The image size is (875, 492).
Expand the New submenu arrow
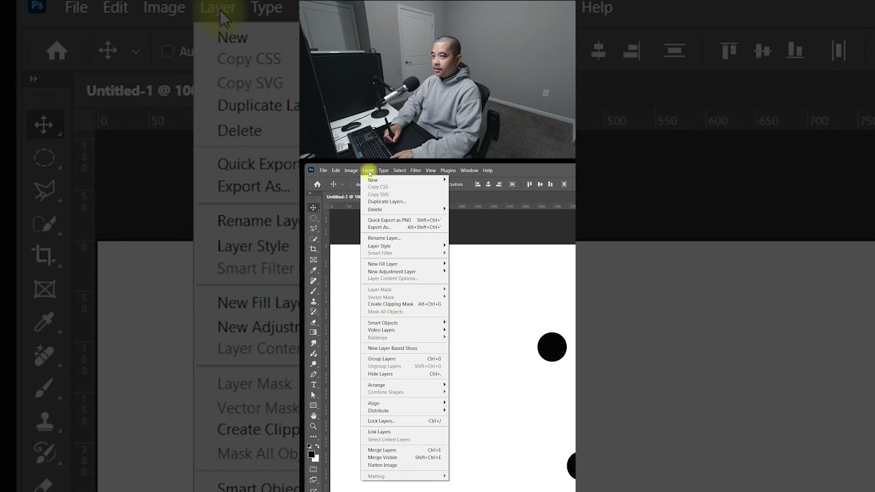(x=444, y=180)
